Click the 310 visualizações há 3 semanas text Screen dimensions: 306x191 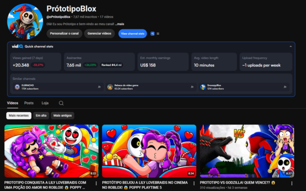[x=223, y=188]
